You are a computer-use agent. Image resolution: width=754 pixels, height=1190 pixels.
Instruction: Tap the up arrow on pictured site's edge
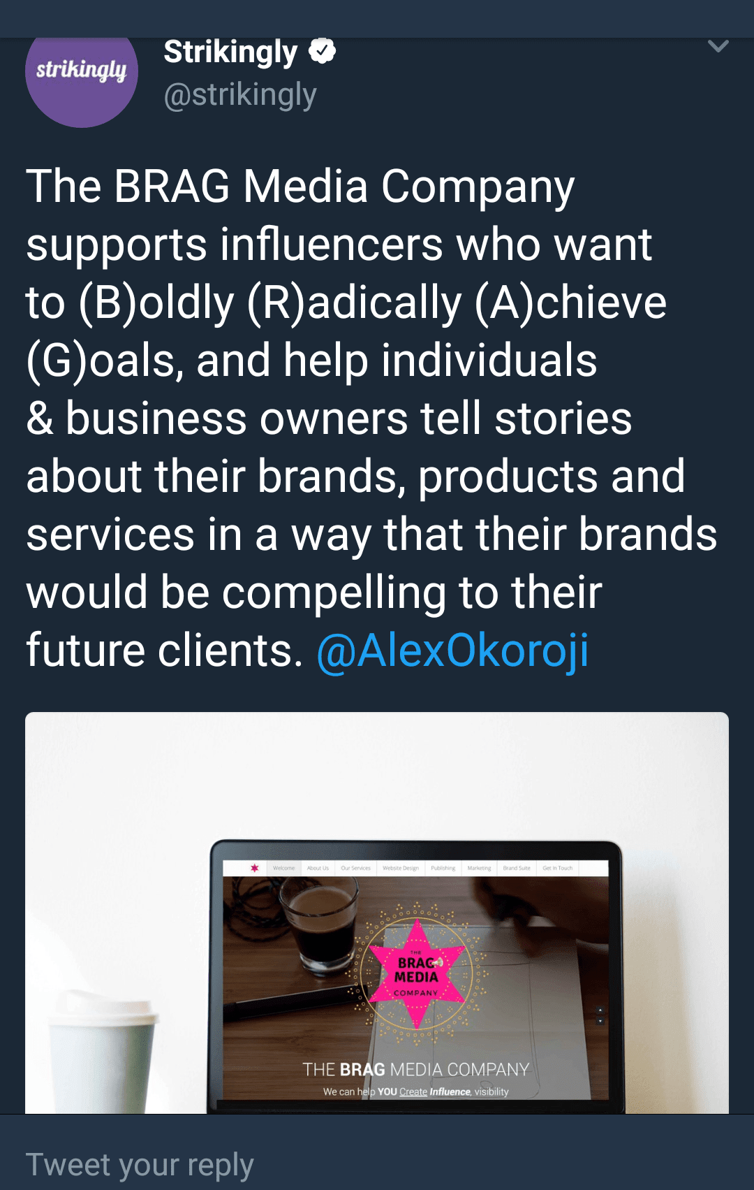(600, 1010)
